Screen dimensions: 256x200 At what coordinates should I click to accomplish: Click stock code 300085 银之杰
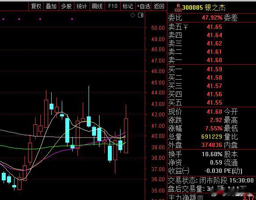pos(203,8)
